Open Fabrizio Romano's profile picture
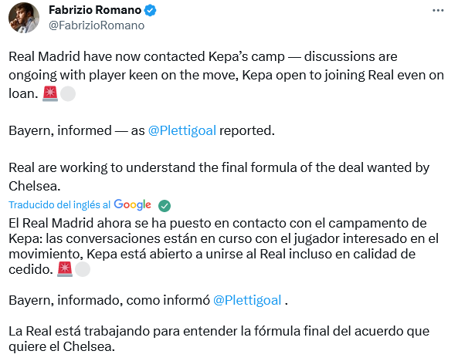458x361 pixels. coord(24,18)
